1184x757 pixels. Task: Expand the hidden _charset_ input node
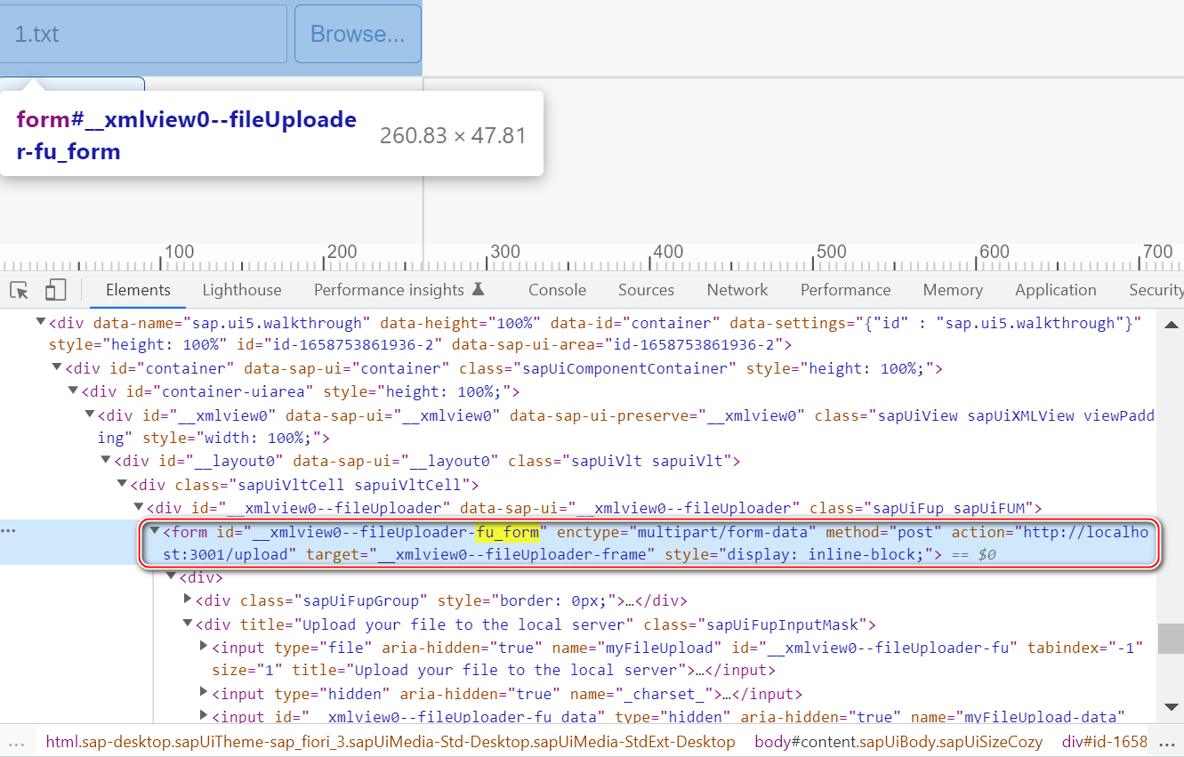tap(205, 693)
